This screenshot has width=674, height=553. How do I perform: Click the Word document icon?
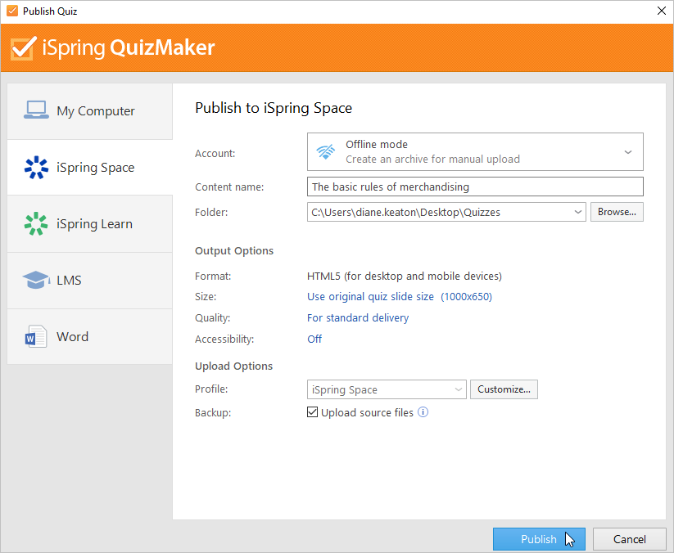[x=36, y=336]
